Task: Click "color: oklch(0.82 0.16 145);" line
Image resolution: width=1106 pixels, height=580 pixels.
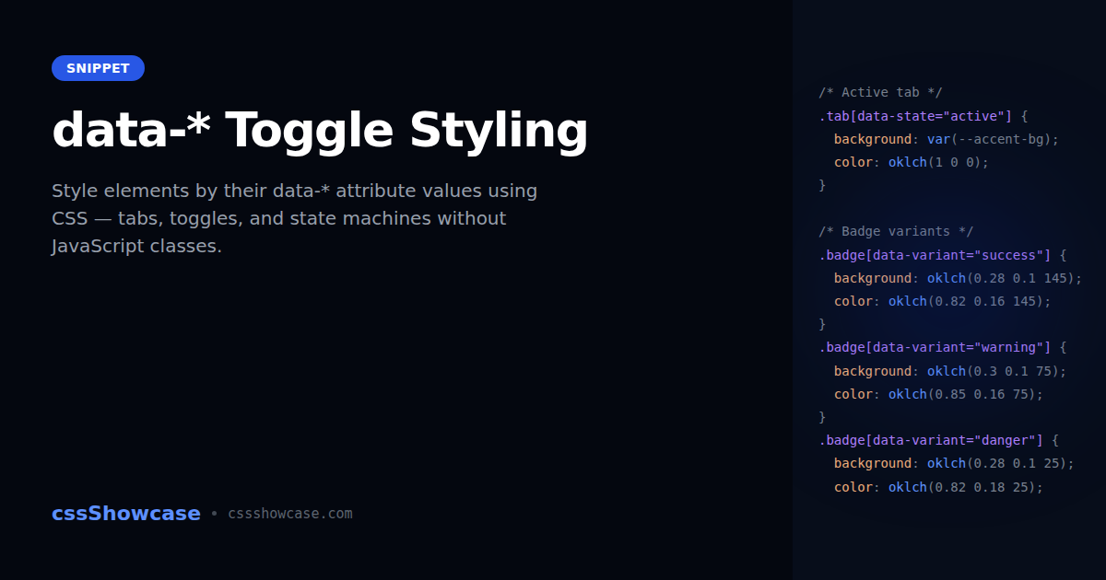Action: point(942,301)
